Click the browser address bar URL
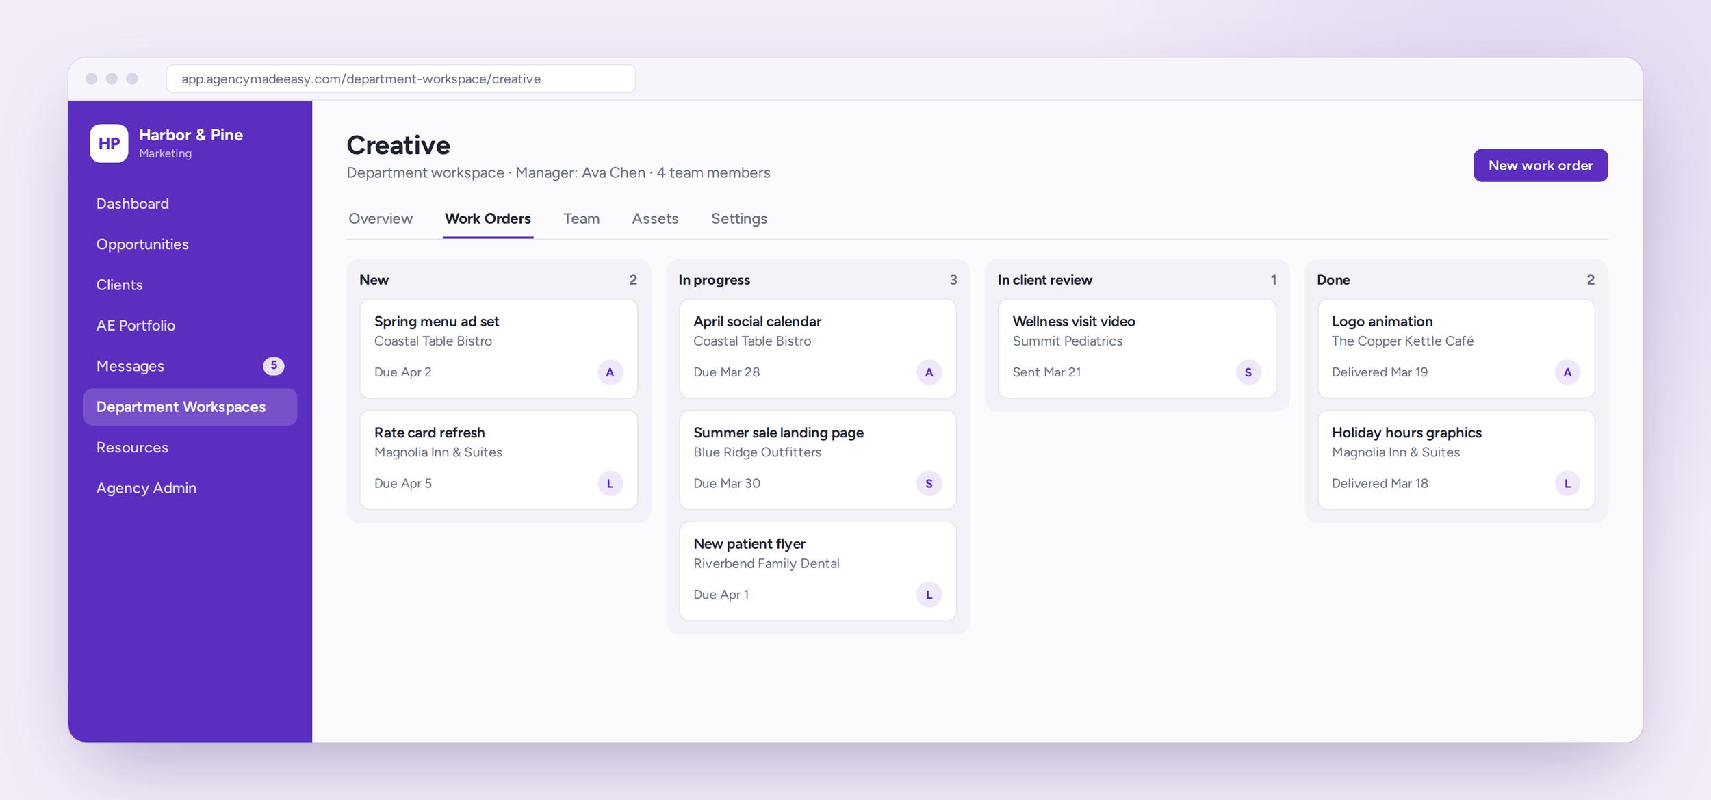1711x800 pixels. (401, 79)
